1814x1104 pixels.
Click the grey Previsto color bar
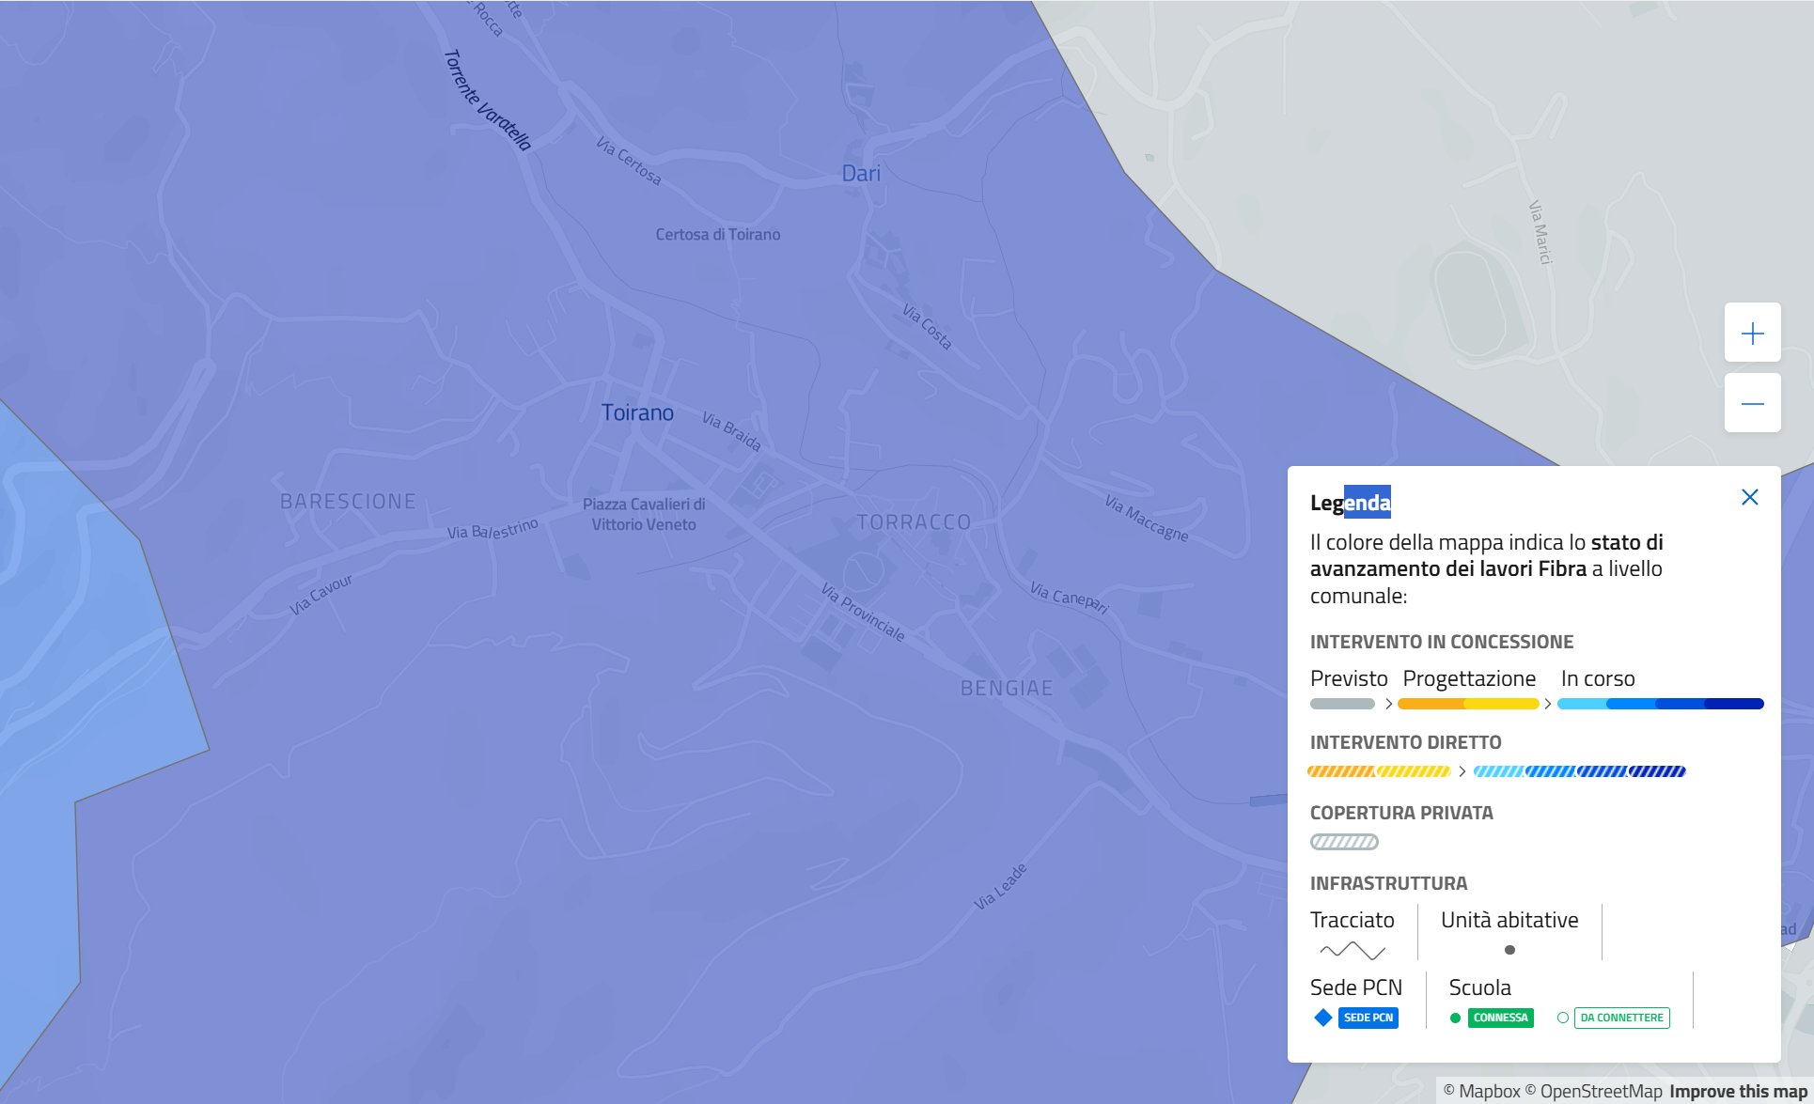tap(1342, 704)
